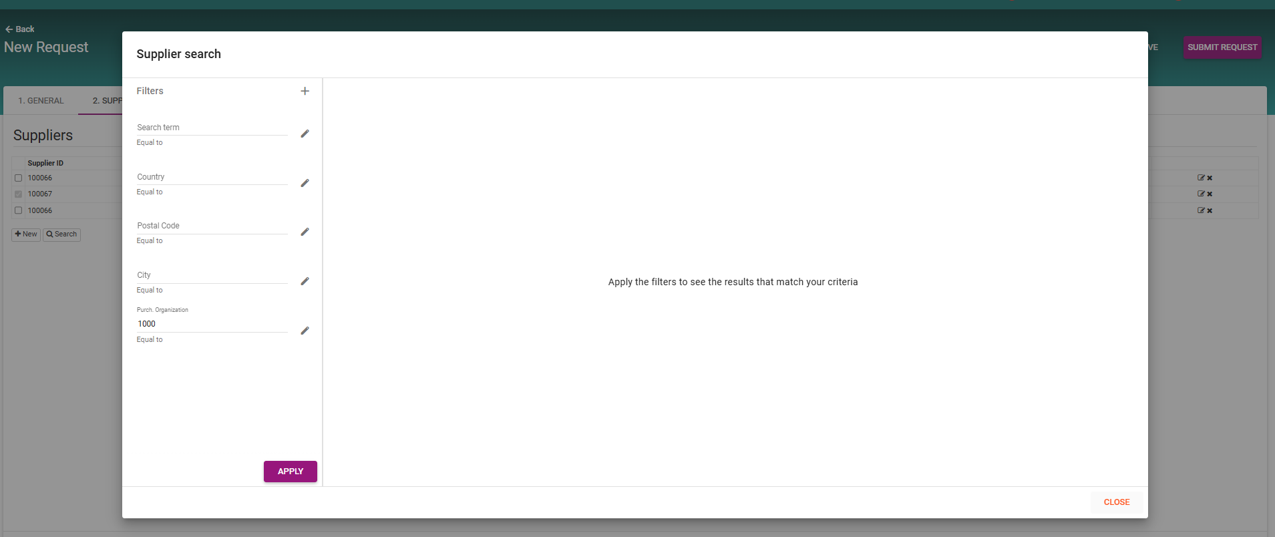Switch to the 1. GENERAL tab

point(41,101)
